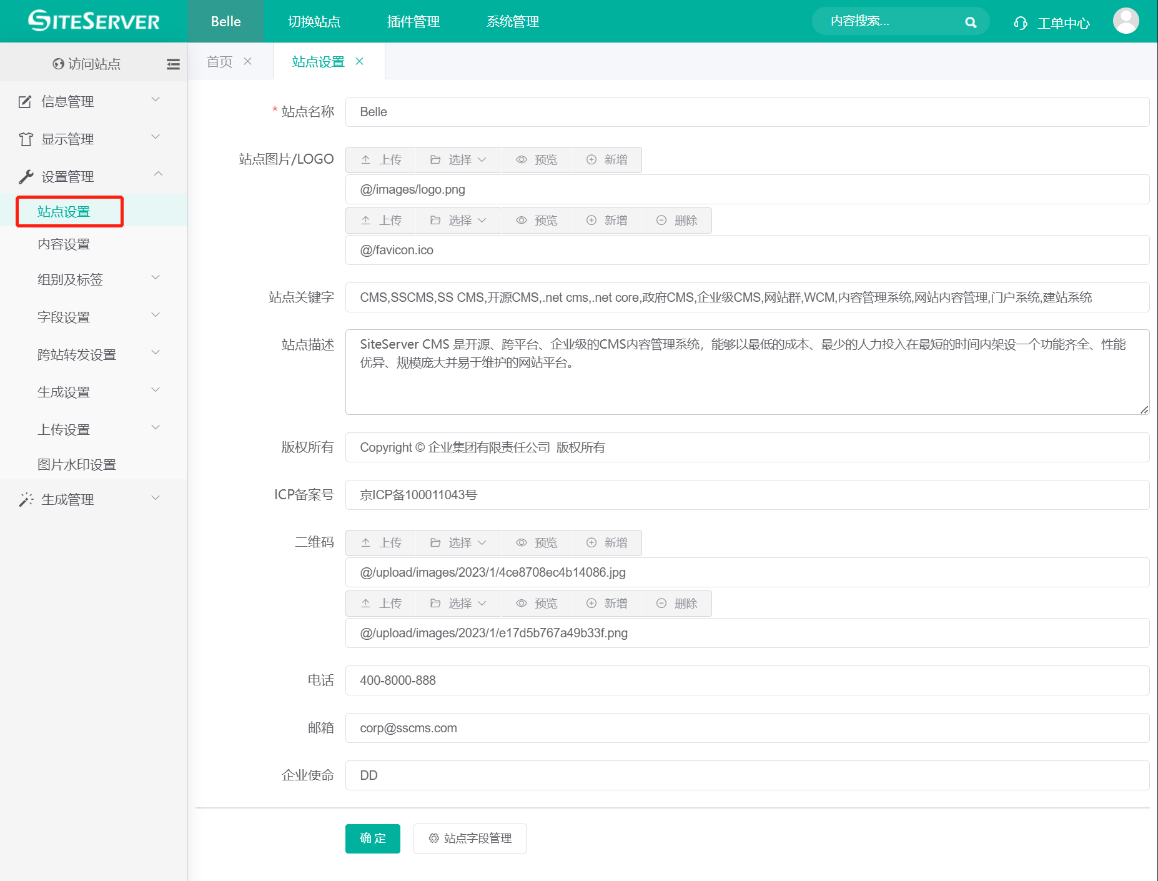
Task: Open the 工单中心 headset icon
Action: click(x=1021, y=23)
